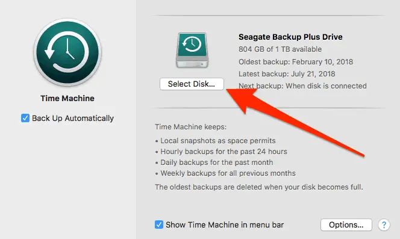Click the Show Time Machine in menu bar label
This screenshot has width=400, height=239.
(x=225, y=225)
